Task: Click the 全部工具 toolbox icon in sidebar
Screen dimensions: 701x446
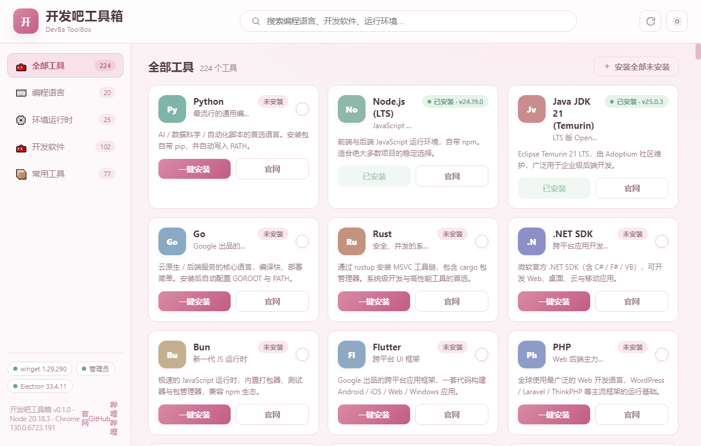Action: pyautogui.click(x=21, y=67)
